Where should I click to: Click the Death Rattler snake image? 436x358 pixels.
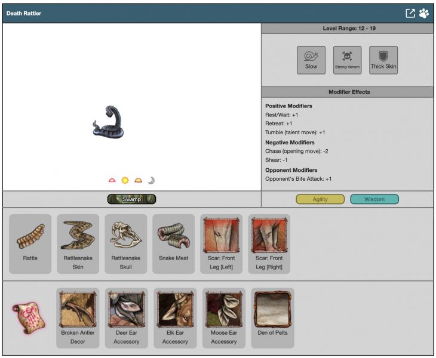(x=109, y=122)
